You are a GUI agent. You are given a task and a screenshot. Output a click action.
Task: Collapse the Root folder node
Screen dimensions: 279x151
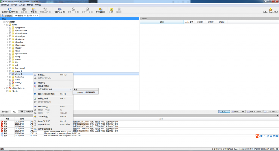point(5,25)
